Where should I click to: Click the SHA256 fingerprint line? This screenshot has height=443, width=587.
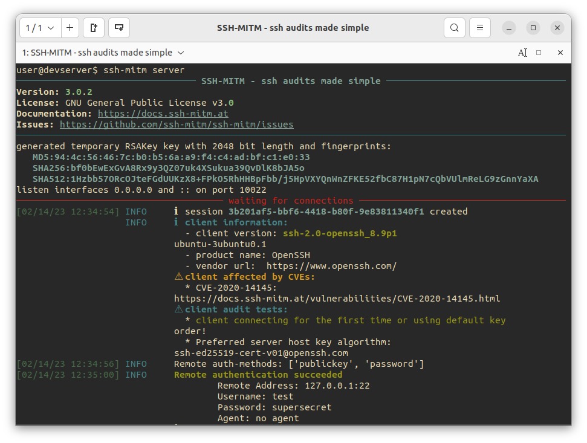169,168
